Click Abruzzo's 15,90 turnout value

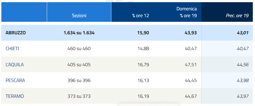pos(143,33)
